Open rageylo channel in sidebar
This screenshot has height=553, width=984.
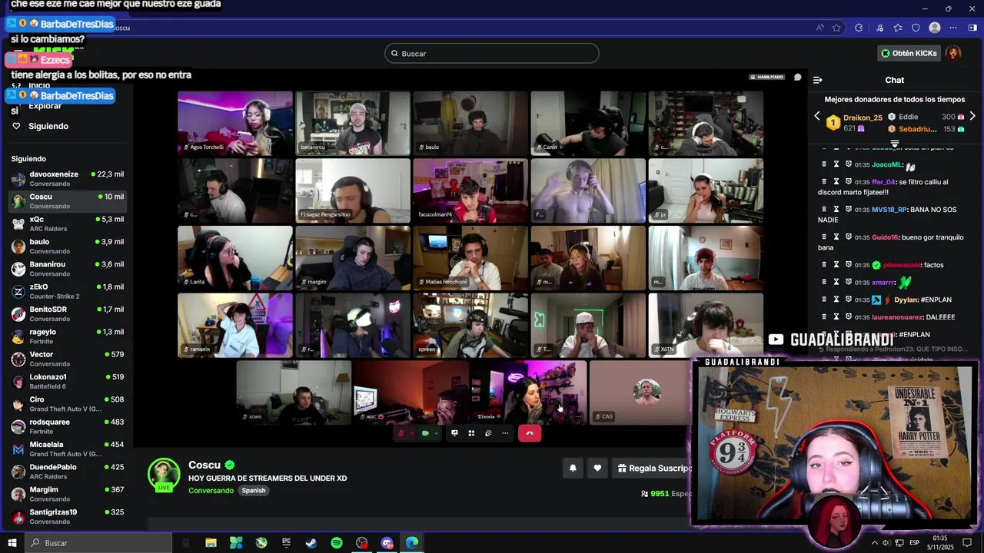(x=68, y=336)
